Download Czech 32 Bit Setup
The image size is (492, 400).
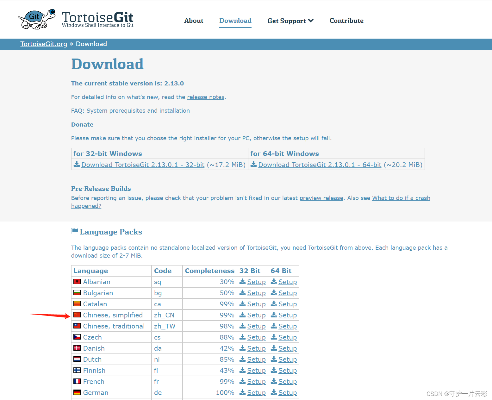tap(256, 337)
